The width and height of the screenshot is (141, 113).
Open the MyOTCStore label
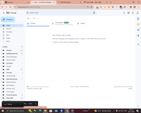click(x=12, y=85)
